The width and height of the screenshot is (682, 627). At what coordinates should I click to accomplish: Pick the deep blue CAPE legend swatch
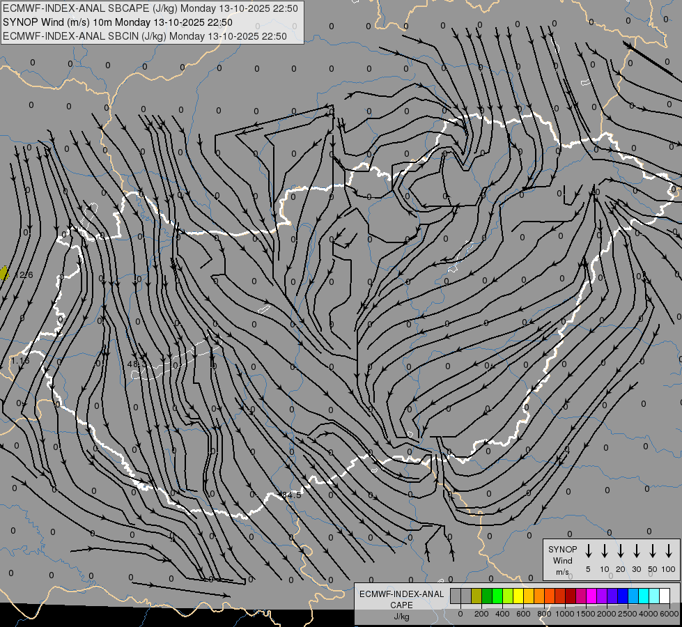(623, 596)
